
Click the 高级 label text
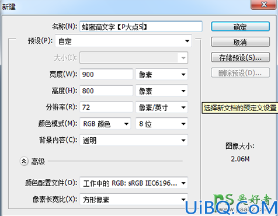[38, 162]
